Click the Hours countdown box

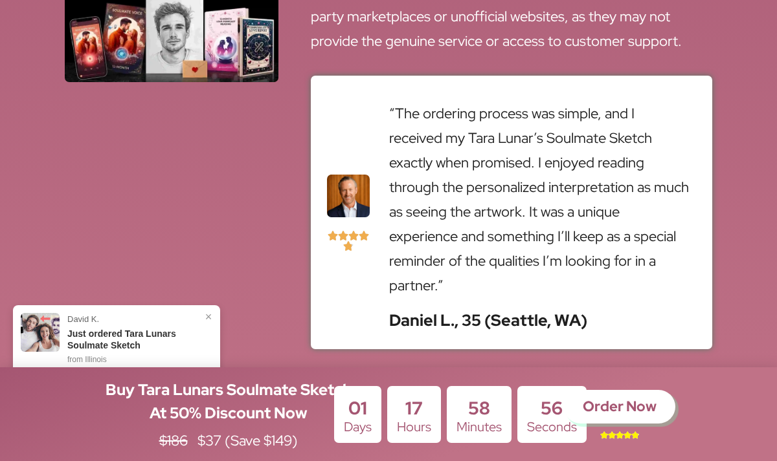tap(414, 414)
